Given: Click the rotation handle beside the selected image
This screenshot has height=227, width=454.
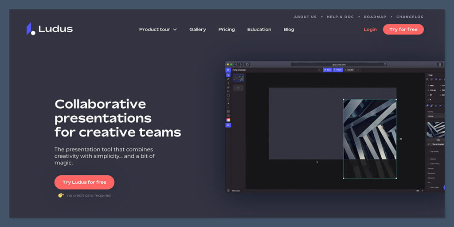Looking at the screenshot, I should (x=401, y=139).
